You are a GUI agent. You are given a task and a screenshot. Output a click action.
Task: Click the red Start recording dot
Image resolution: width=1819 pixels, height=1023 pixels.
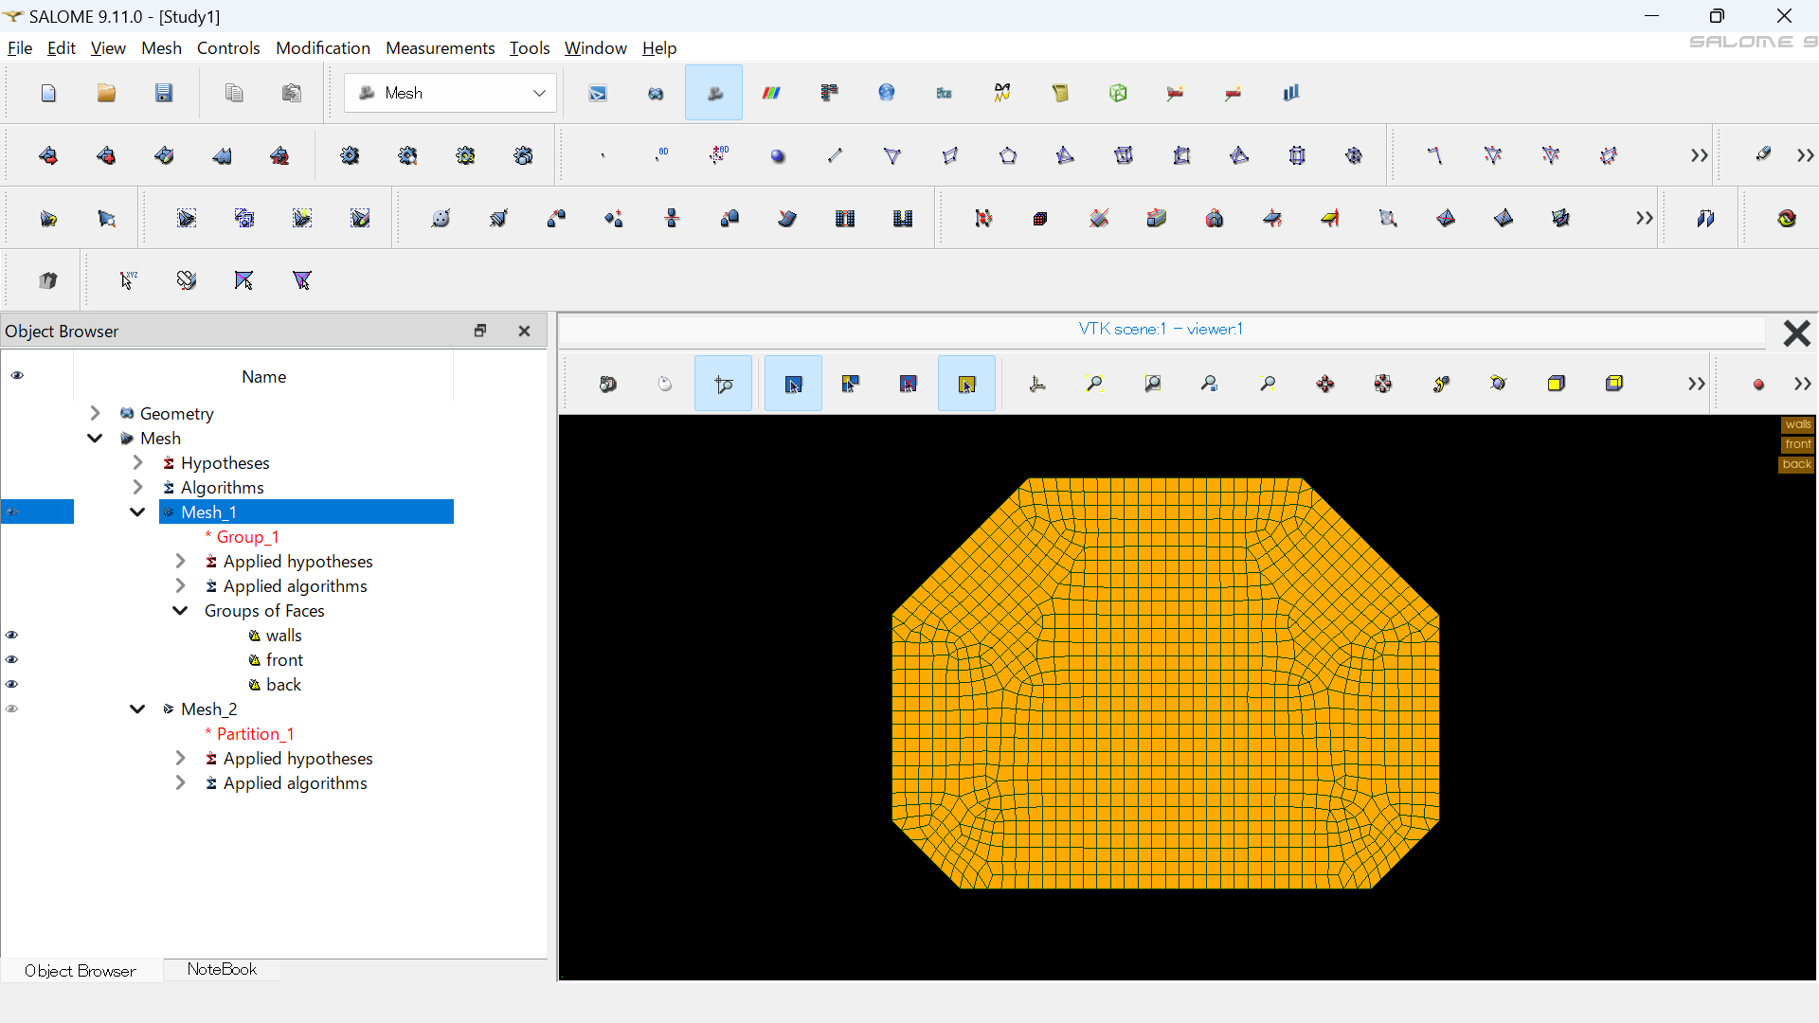tap(1758, 384)
